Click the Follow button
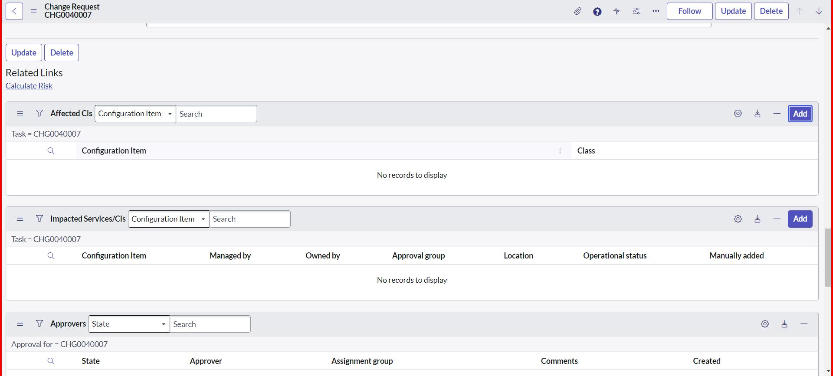 689,11
